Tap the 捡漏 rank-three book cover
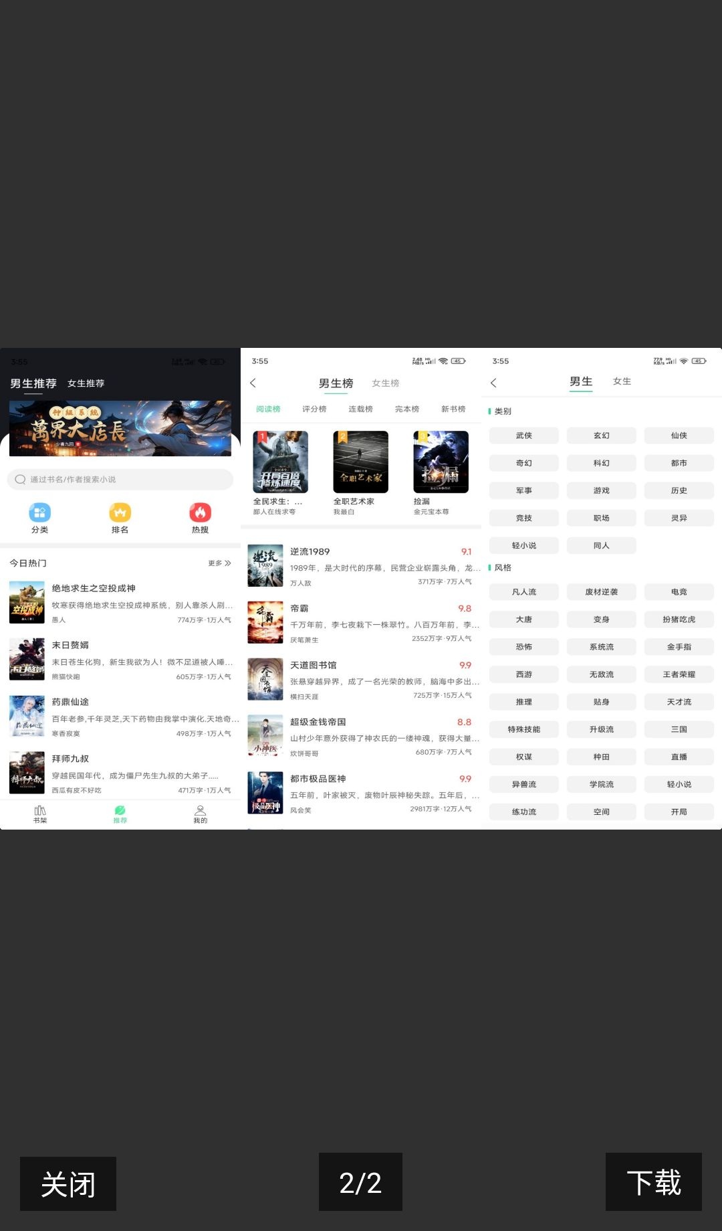The image size is (722, 1231). coord(441,462)
